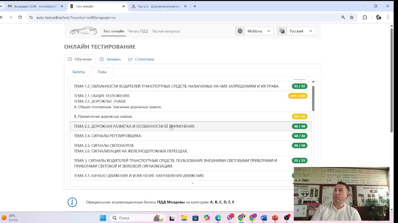Open Microsoft Store from the taskbar
Image resolution: width=398 pixels, height=223 pixels.
pyautogui.click(x=195, y=218)
